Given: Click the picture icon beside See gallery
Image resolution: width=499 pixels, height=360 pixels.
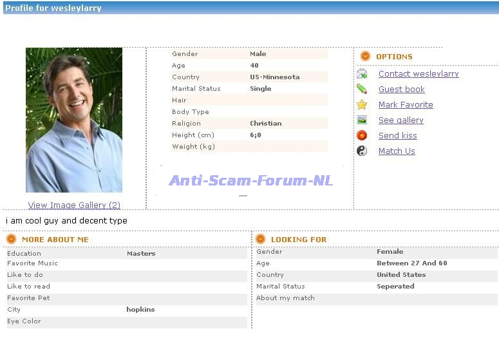Looking at the screenshot, I should tap(362, 120).
